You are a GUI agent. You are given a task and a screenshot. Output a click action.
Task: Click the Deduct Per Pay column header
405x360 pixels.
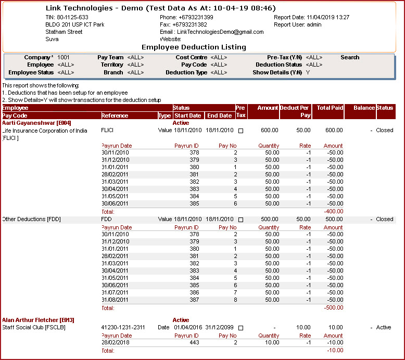pos(296,111)
